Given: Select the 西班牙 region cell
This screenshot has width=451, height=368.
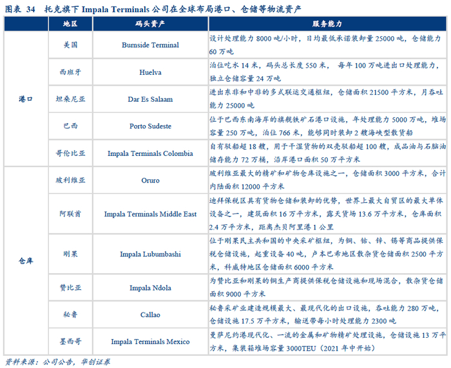Looking at the screenshot, I should click(x=70, y=72).
